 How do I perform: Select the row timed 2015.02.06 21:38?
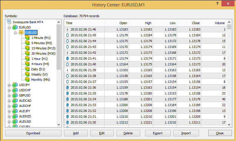(145, 76)
